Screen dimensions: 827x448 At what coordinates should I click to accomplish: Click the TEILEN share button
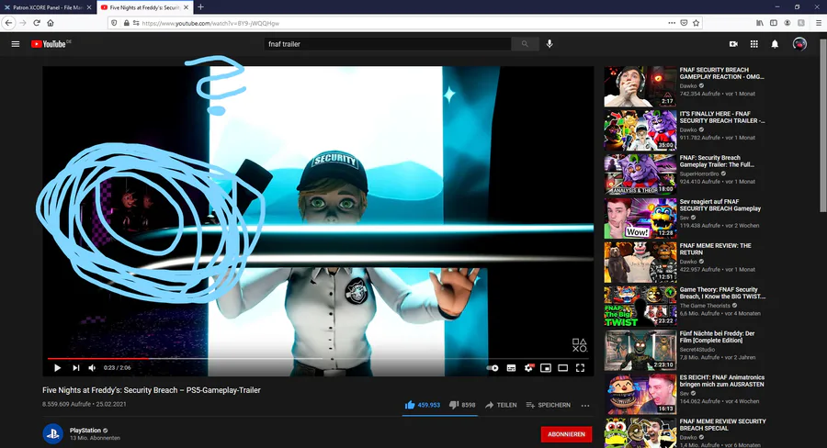coord(501,405)
